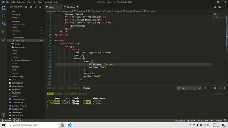
Task: Create a new file in Explorer
Action: coord(26,7)
